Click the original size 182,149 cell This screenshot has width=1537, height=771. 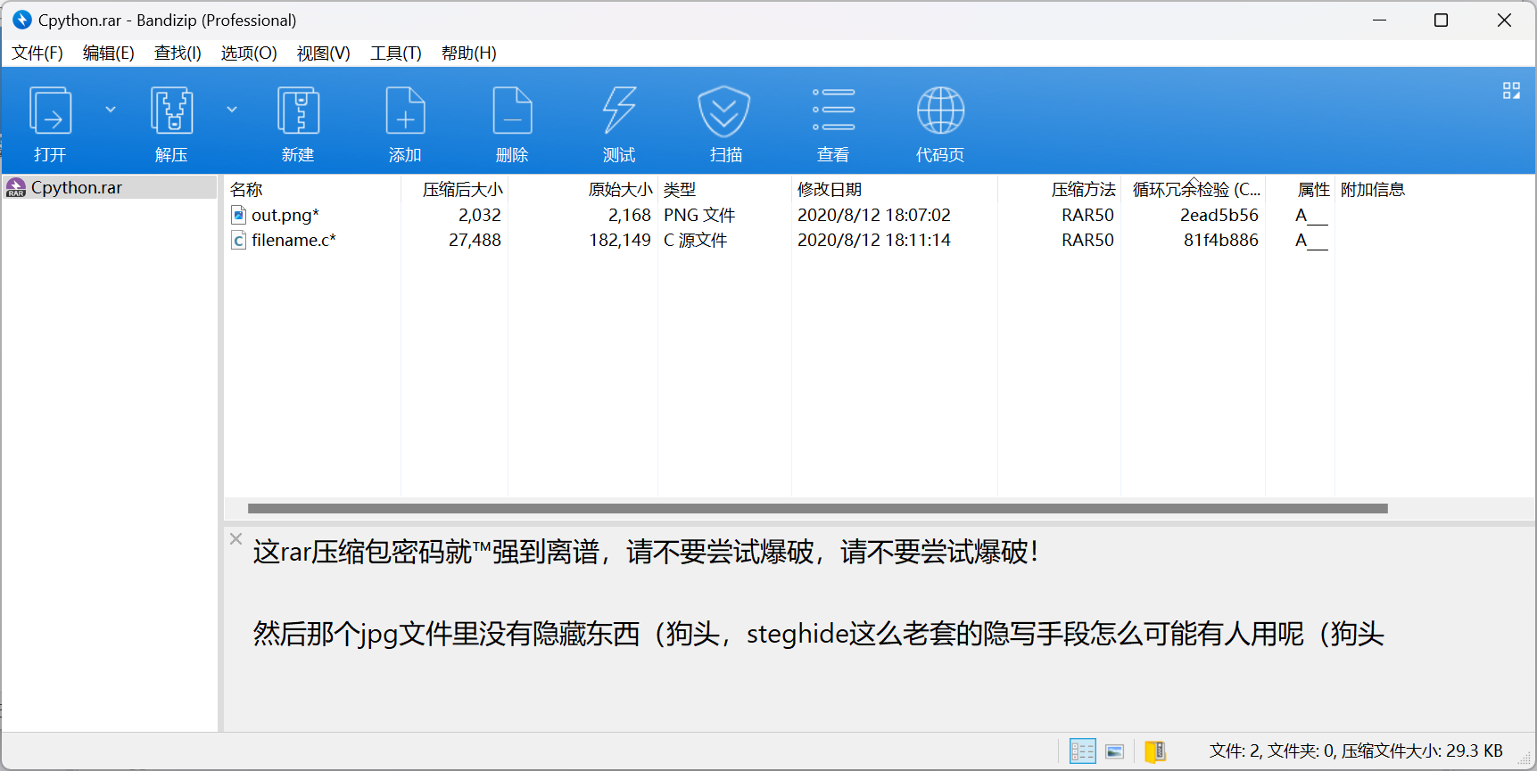tap(620, 240)
